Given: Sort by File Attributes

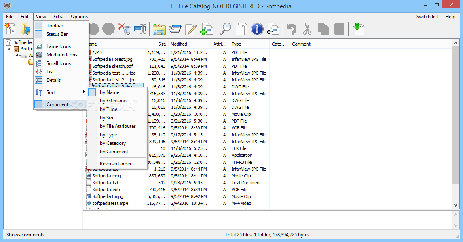Looking at the screenshot, I should click(x=117, y=126).
